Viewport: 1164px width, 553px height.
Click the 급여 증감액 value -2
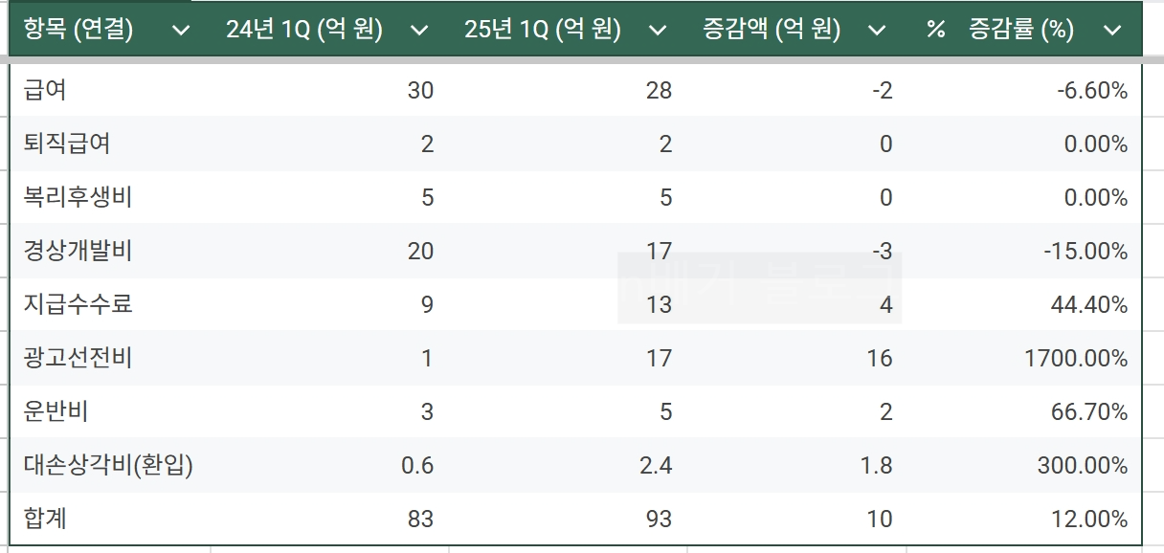[x=883, y=90]
